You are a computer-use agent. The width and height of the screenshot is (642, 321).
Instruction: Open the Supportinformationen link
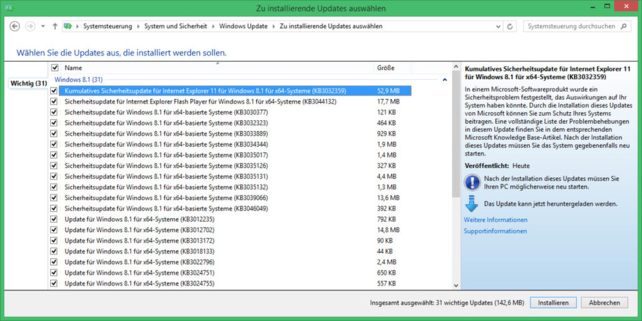point(495,231)
